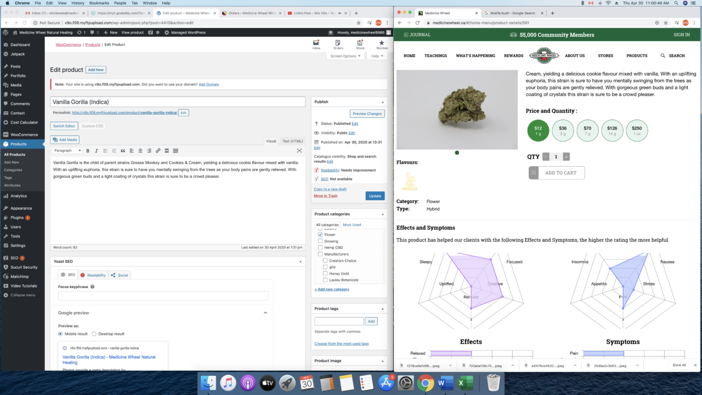The height and width of the screenshot is (395, 702).
Task: Toggle the editor toolbar kitchen sink
Action: [x=175, y=150]
